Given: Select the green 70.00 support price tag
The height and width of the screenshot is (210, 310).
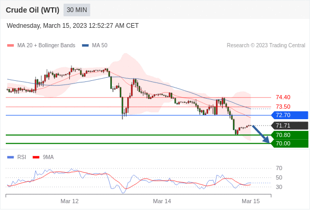Looking at the screenshot, I should coord(290,143).
